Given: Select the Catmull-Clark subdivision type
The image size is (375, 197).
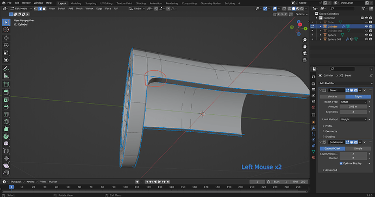Looking at the screenshot, I should point(333,149).
